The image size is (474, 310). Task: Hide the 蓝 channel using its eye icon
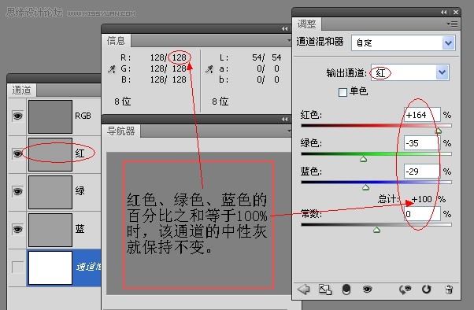(17, 229)
